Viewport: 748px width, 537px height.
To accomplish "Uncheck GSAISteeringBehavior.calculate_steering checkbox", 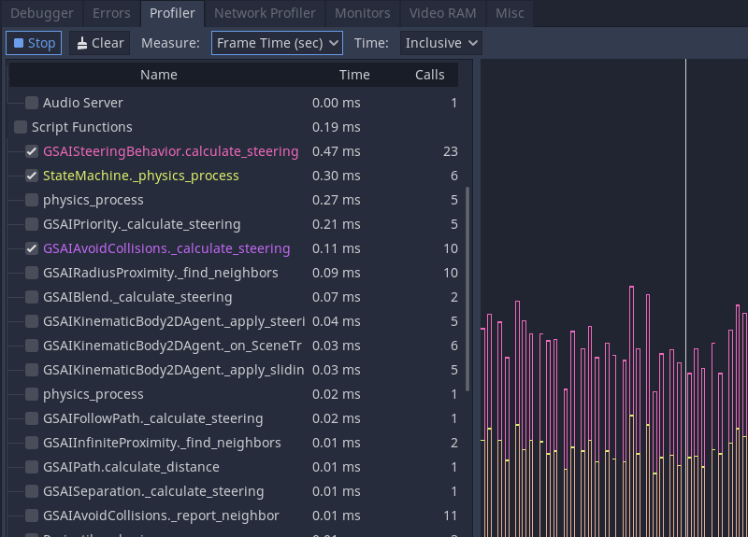I will click(x=32, y=151).
